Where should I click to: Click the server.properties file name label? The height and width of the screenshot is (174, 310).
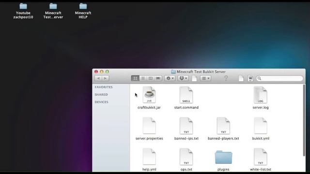149,139
